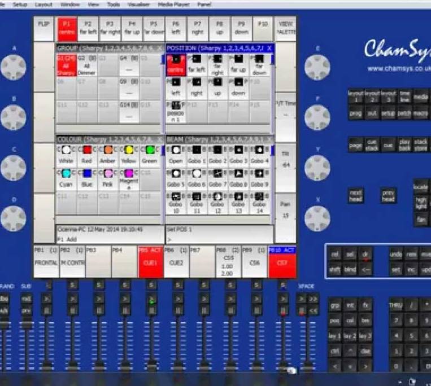Select the Gobo 1 beam palette
The height and width of the screenshot is (386, 431).
pos(197,155)
